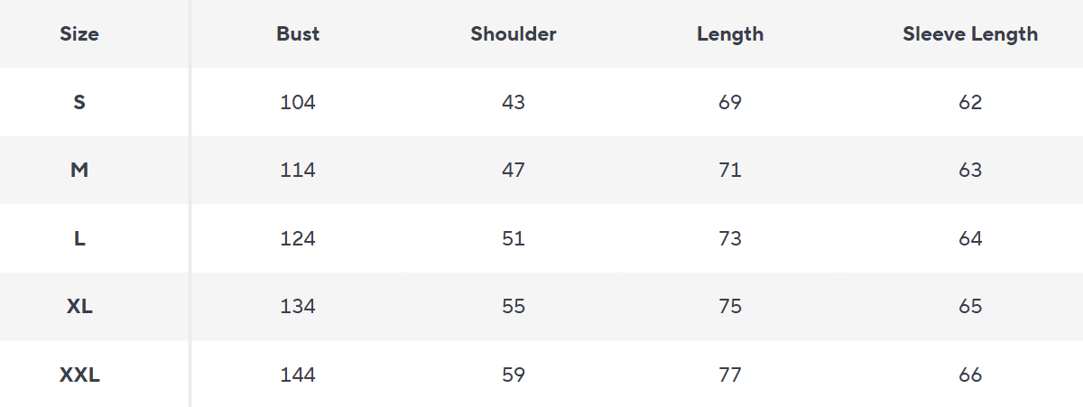Click shoulder value 59 for size XXL
1083x407 pixels.
pyautogui.click(x=514, y=375)
